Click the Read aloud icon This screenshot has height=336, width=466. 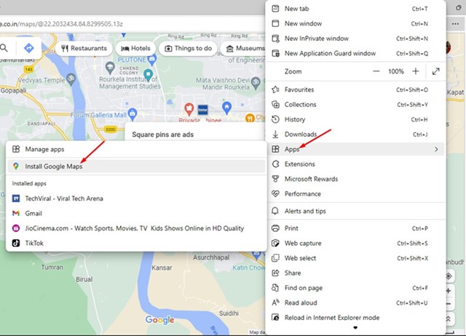point(275,302)
